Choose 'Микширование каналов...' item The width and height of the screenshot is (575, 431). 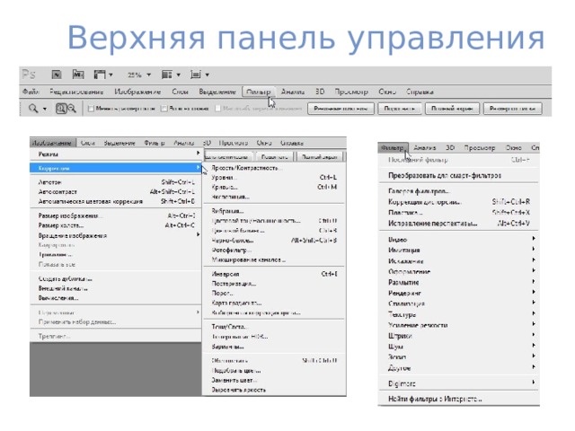pyautogui.click(x=248, y=259)
